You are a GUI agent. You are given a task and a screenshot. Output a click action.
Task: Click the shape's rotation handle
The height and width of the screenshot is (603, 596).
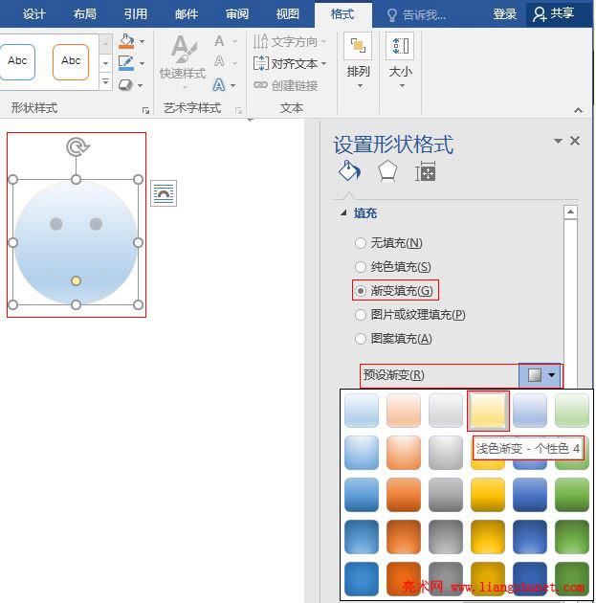[x=77, y=146]
